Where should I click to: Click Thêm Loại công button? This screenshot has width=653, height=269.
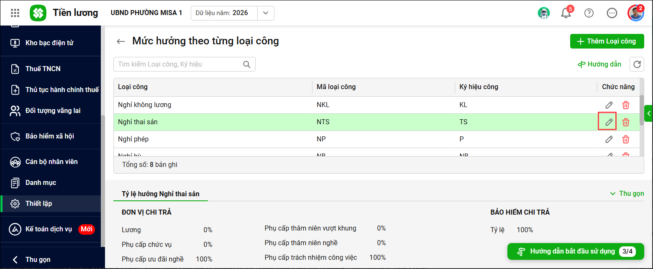pyautogui.click(x=607, y=41)
